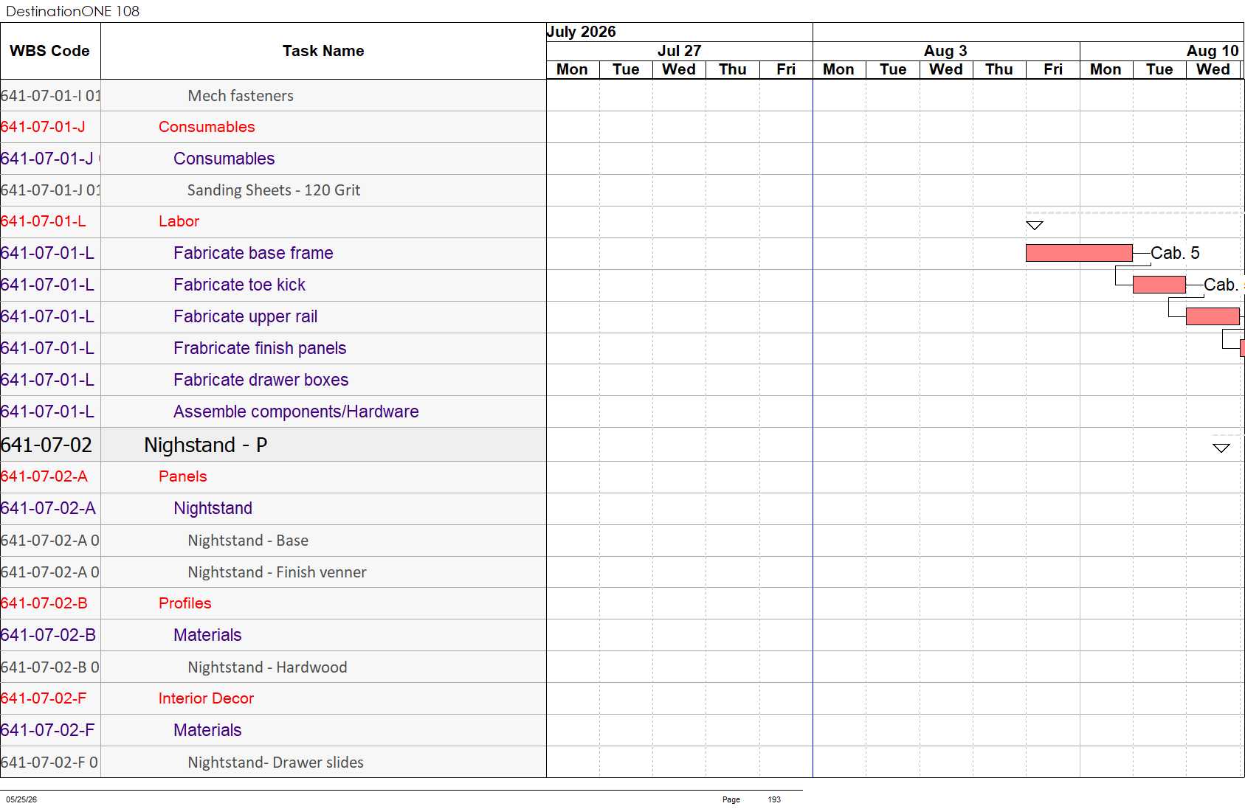Select the Fabricate upper rail task name
Viewport: 1245px width, 809px height.
[x=245, y=316]
